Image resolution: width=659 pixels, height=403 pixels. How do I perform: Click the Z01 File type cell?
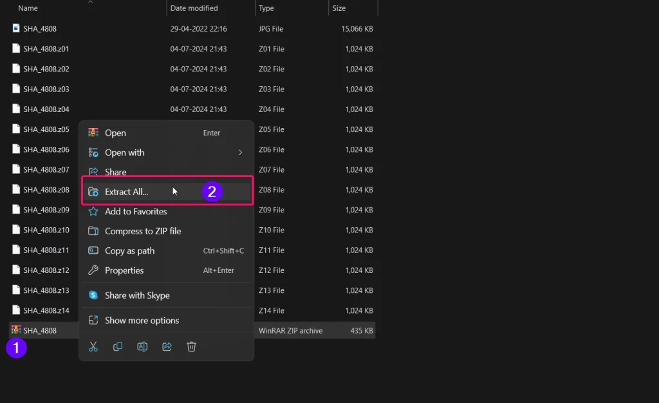(x=272, y=49)
